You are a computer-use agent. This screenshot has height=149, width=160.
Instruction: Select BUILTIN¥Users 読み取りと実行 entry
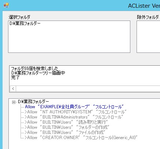pos(66,122)
